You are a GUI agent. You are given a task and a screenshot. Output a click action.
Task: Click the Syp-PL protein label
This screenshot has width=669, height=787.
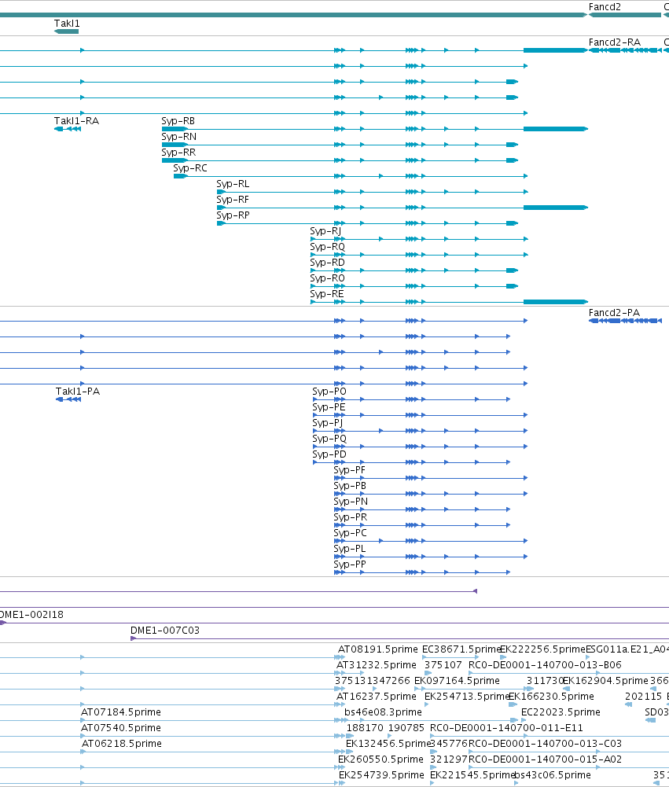[x=350, y=549]
